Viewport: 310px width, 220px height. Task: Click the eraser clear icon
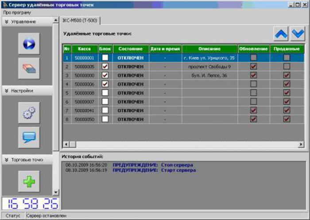[29, 68]
